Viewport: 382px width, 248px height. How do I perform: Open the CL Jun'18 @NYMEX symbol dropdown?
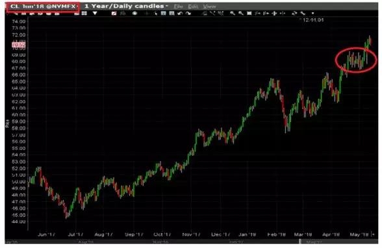click(x=43, y=6)
